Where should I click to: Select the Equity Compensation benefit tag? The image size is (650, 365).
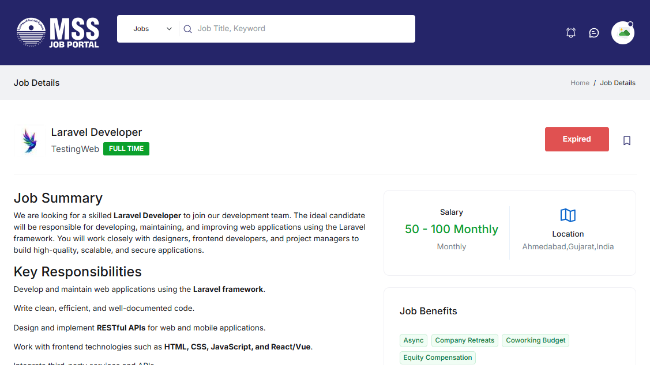pos(438,358)
